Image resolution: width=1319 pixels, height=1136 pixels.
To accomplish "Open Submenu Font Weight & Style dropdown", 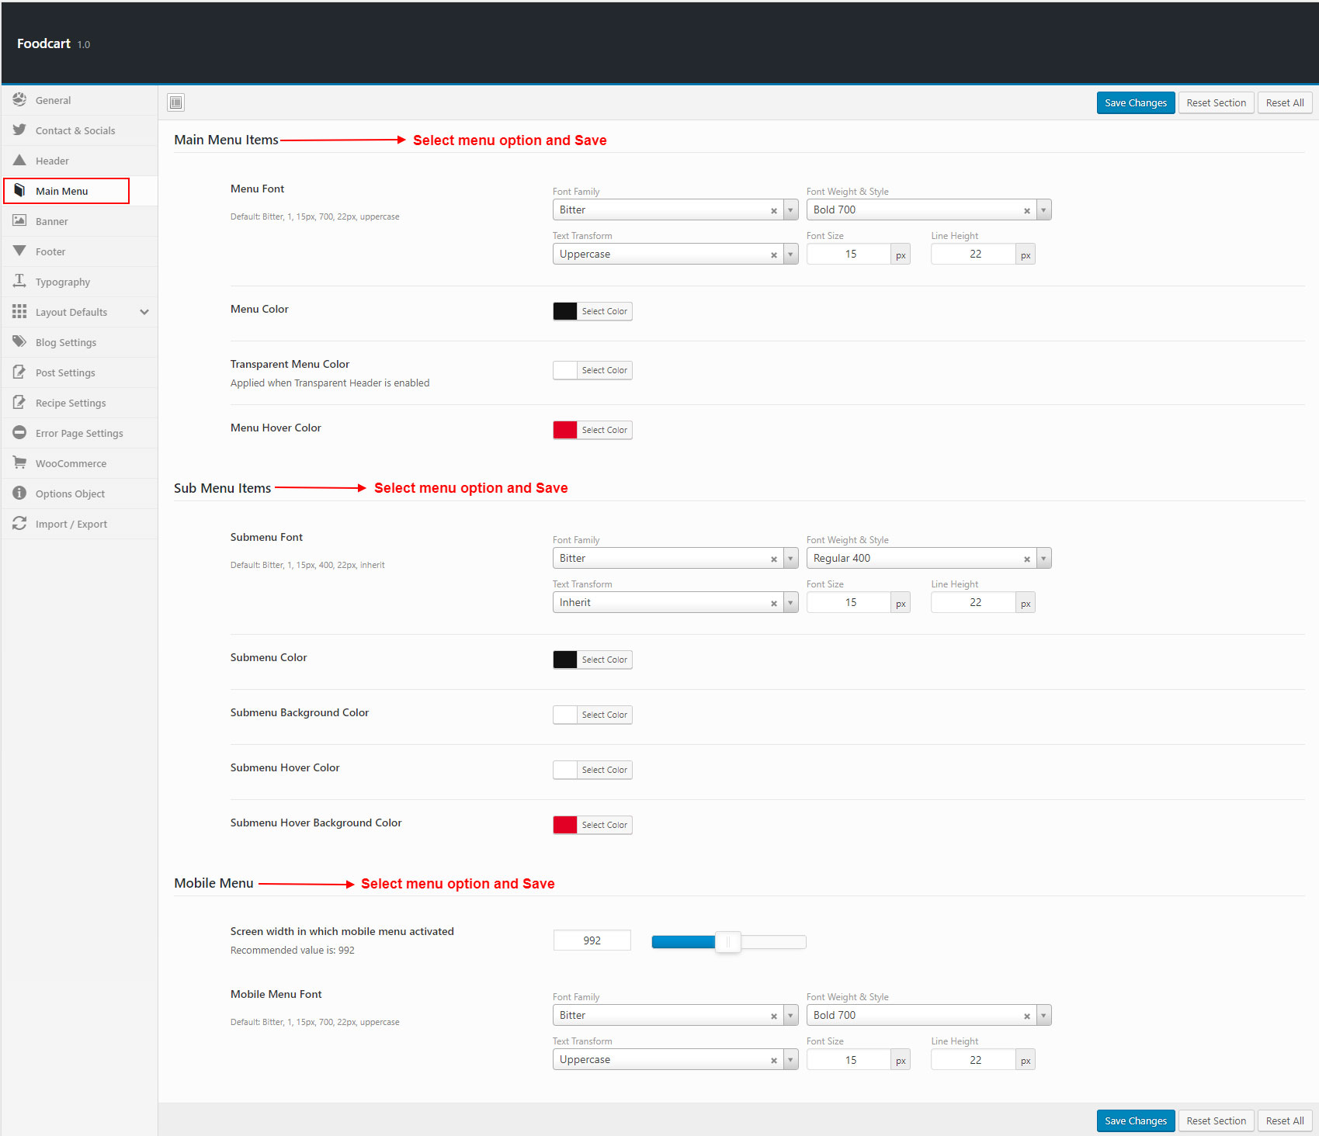I will click(x=1043, y=559).
